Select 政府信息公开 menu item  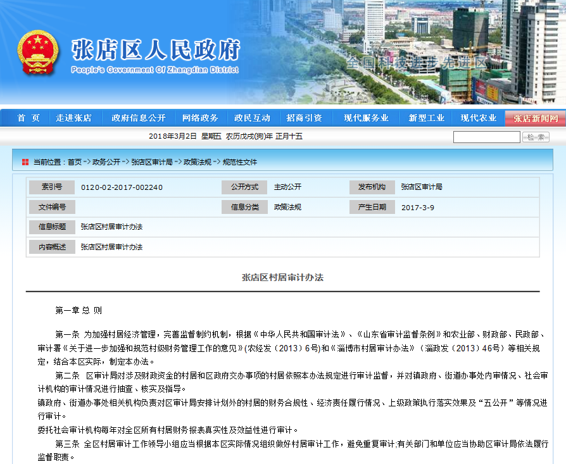139,118
